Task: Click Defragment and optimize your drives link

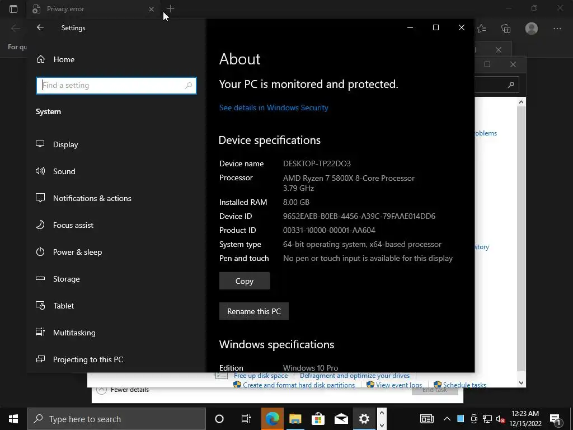Action: point(355,376)
